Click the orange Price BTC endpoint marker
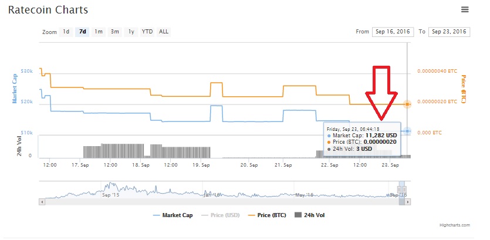Image resolution: width=490 pixels, height=240 pixels. 407,104
